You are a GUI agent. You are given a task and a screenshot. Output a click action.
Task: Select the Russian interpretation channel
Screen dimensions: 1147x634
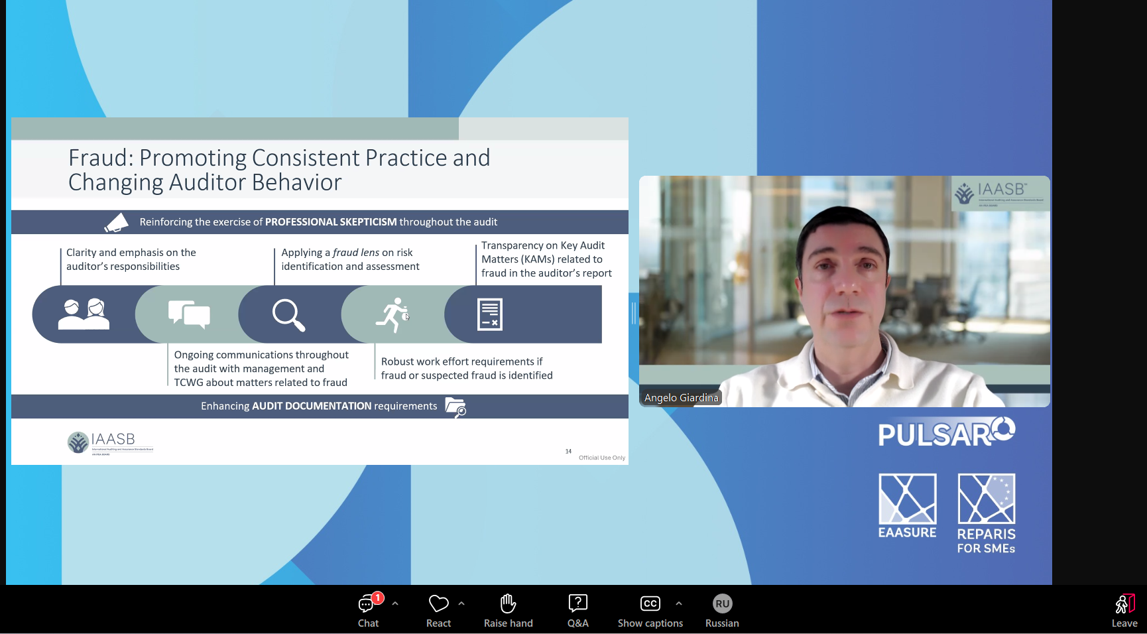click(x=722, y=609)
